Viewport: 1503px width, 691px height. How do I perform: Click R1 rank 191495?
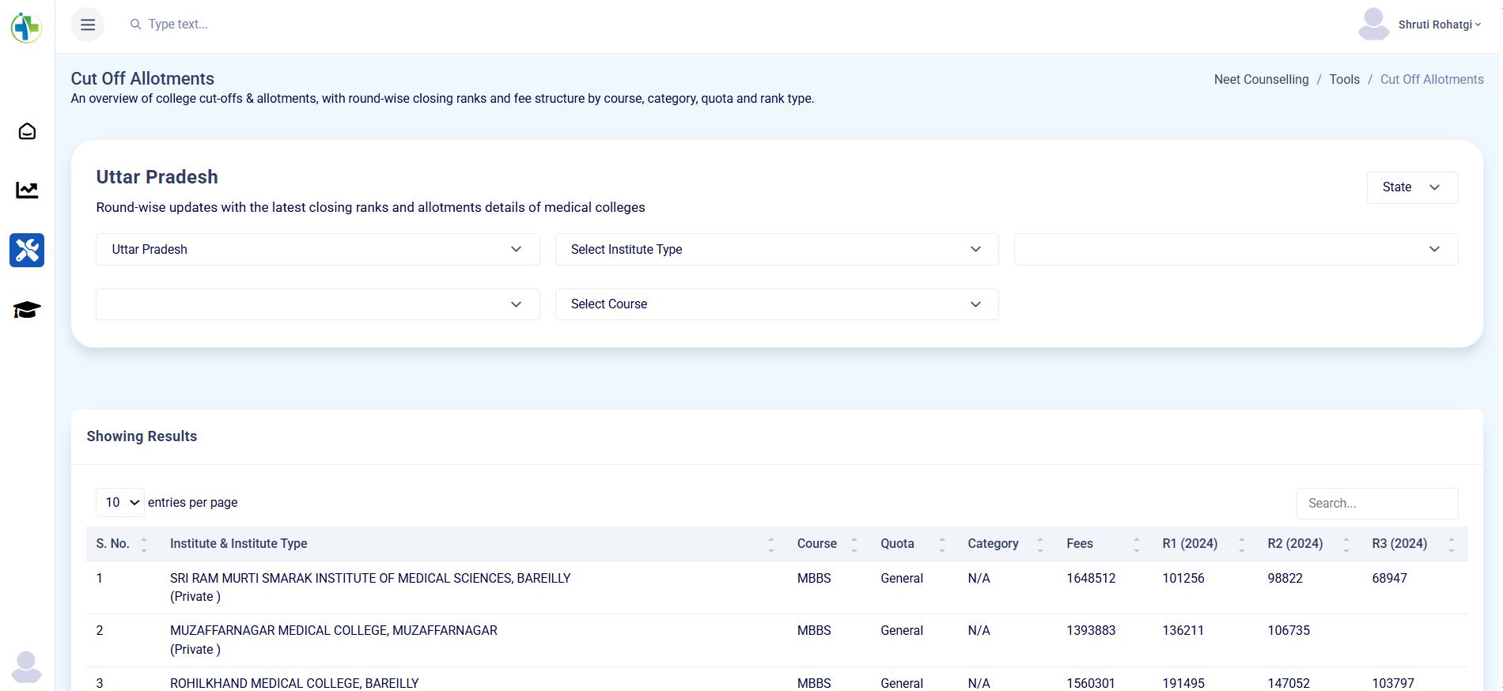[x=1183, y=682]
